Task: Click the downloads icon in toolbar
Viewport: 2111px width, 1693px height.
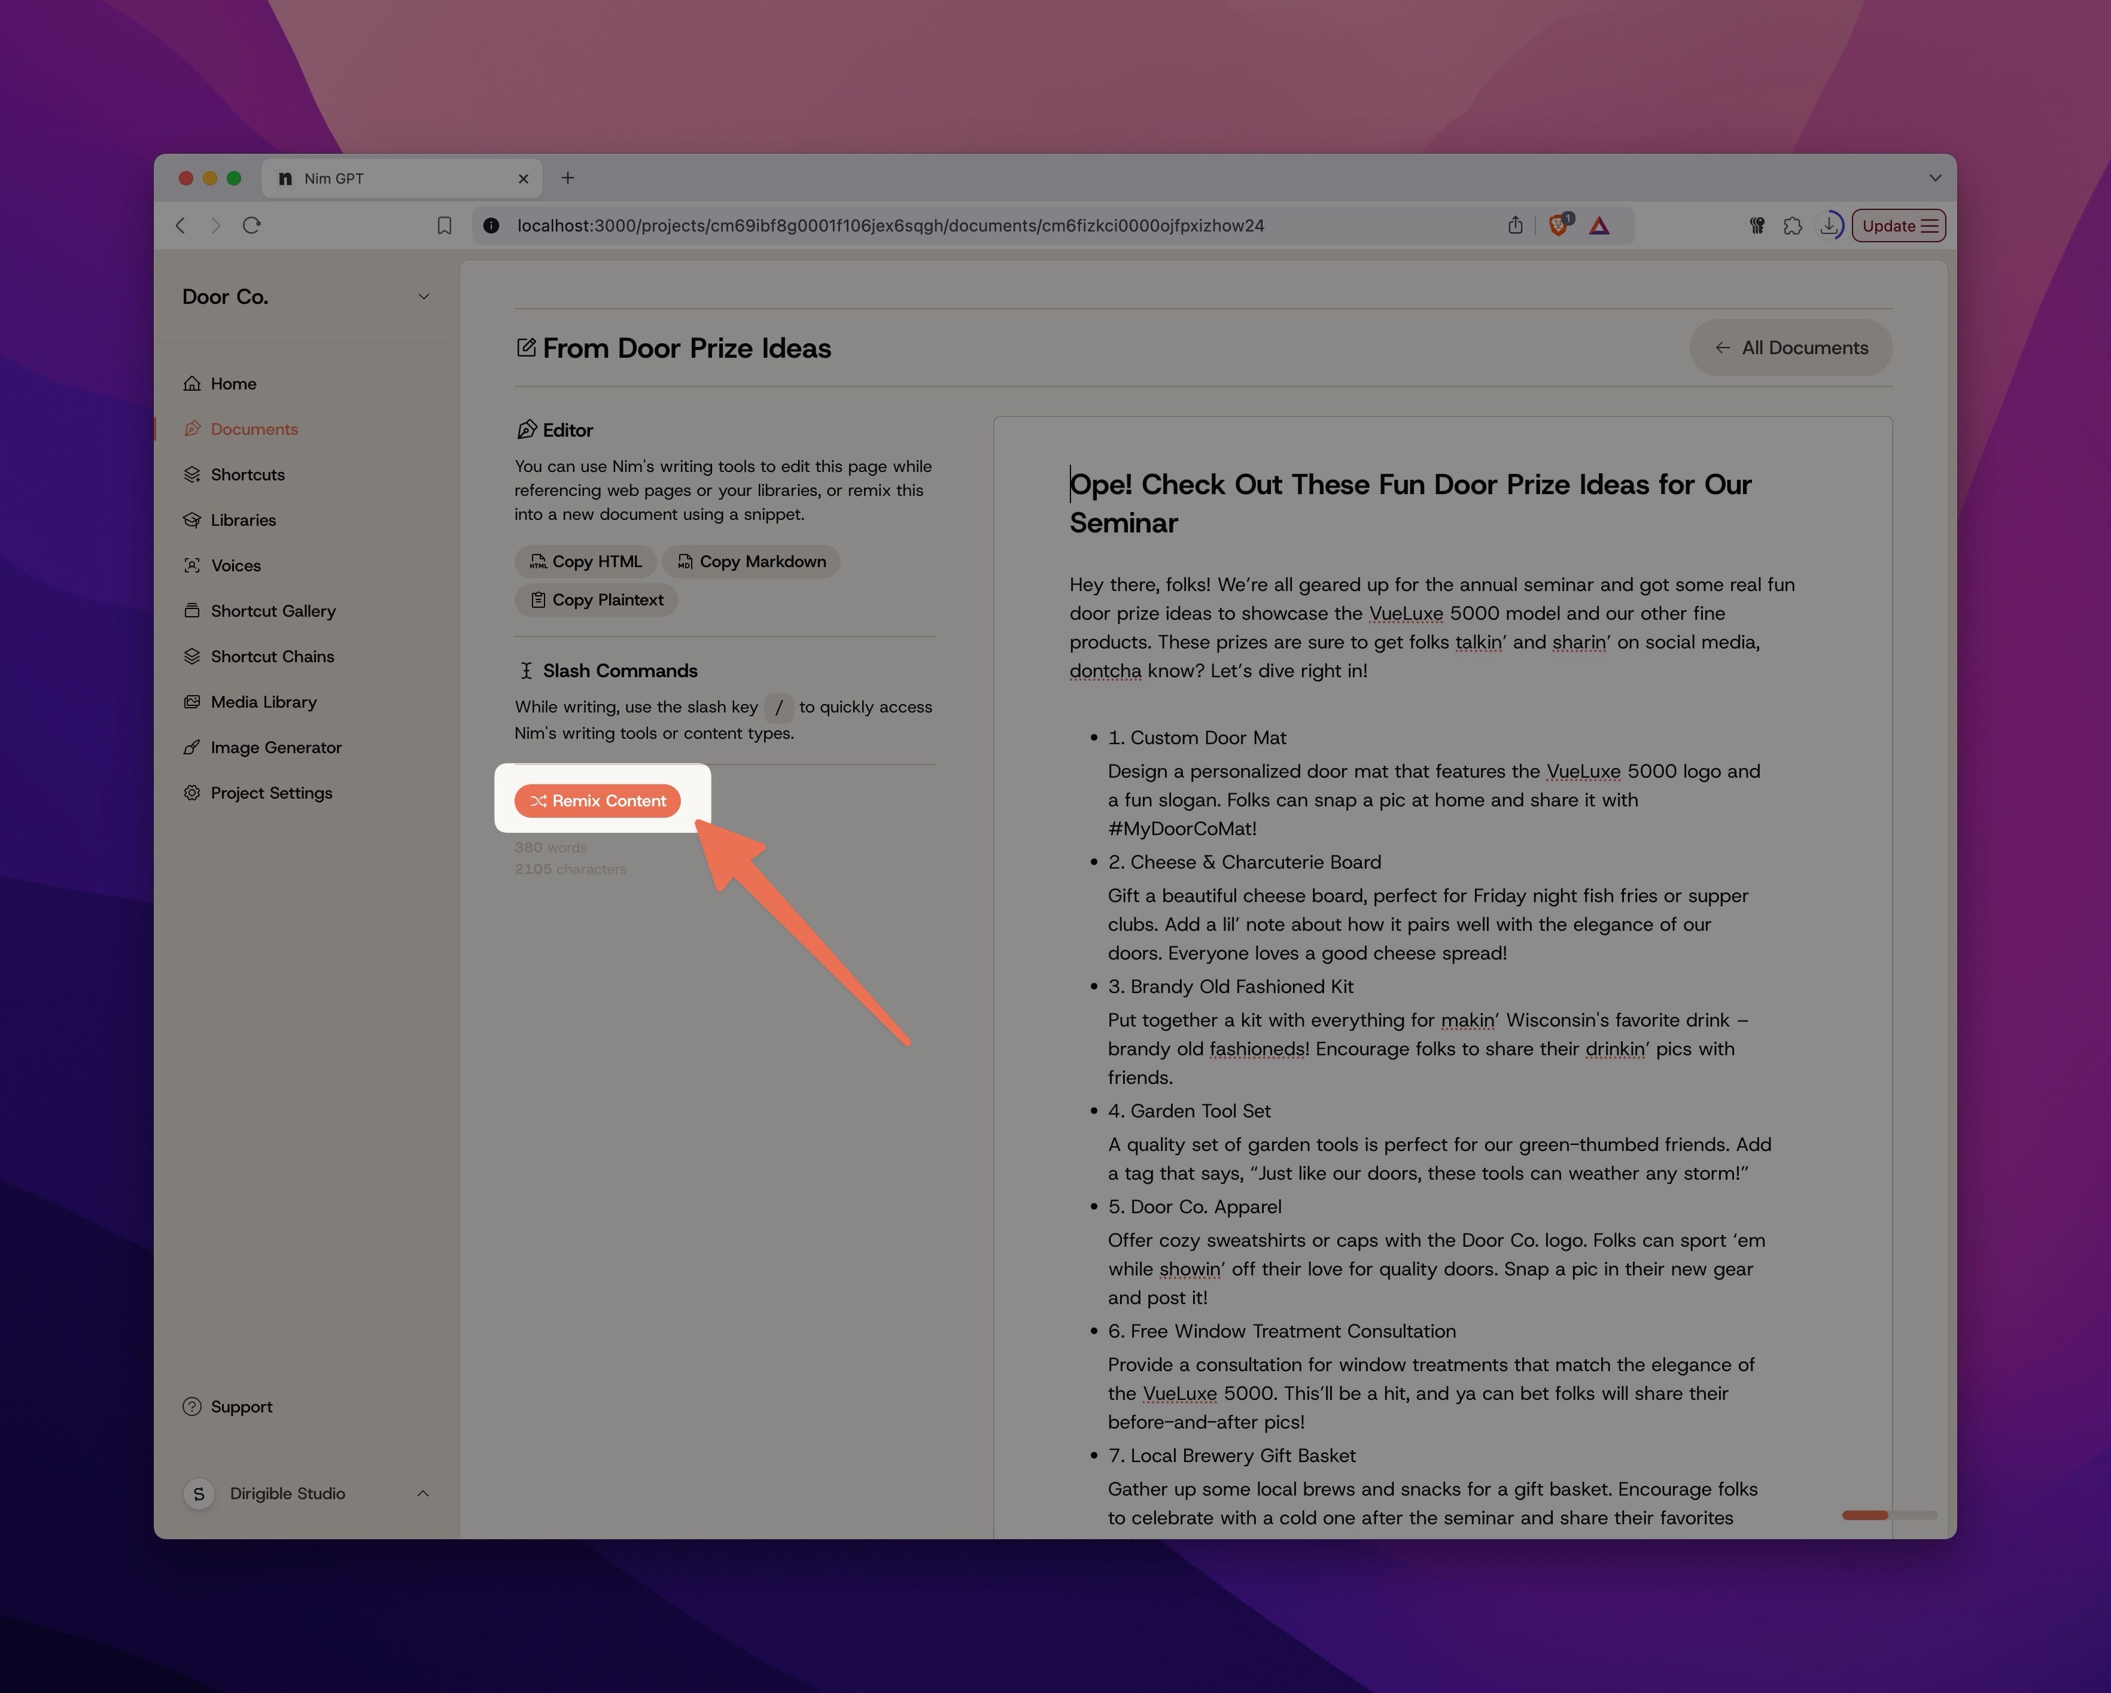Action: tap(1828, 225)
